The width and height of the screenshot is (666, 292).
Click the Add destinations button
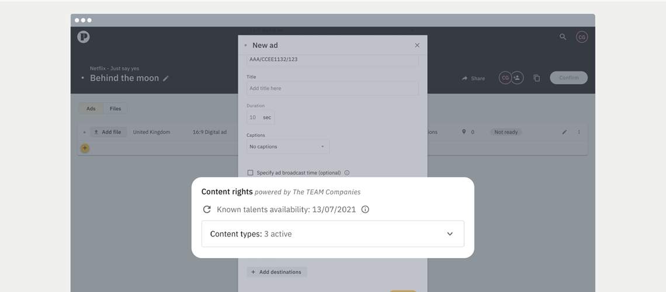pos(276,272)
